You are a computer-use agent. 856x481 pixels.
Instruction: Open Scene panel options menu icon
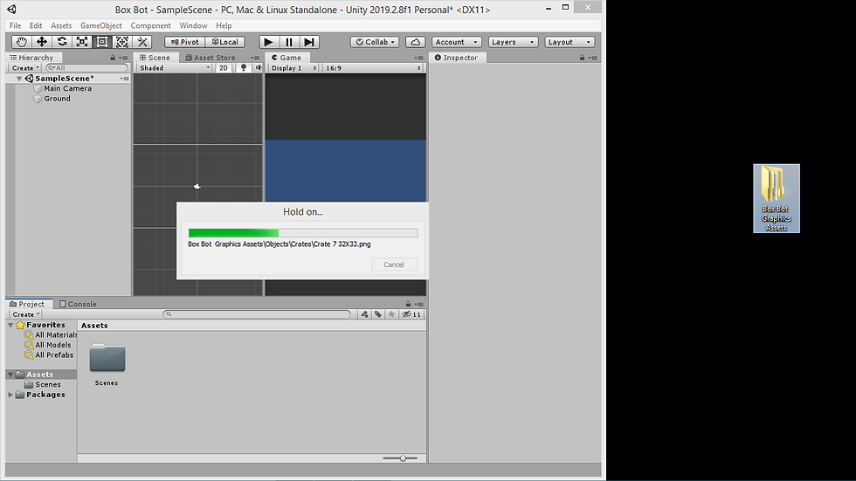[x=255, y=58]
